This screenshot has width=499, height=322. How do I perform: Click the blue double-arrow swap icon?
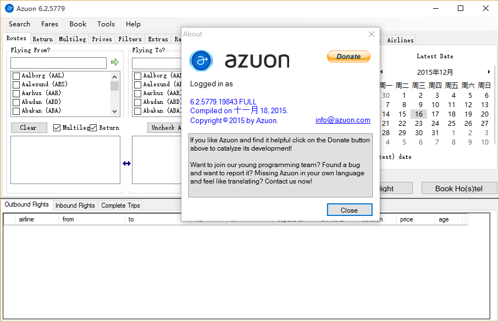click(126, 163)
